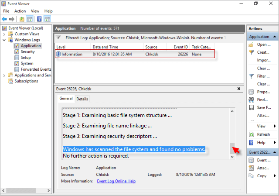Image resolution: width=279 pixels, height=196 pixels.
Task: Toggle the Show/Hide Console Tree toolbar button
Action: tap(30, 19)
